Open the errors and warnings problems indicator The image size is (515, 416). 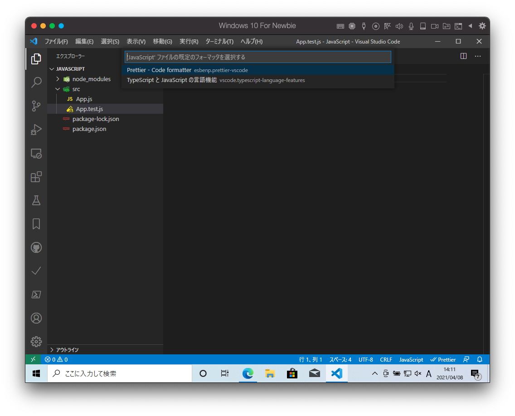[56, 359]
